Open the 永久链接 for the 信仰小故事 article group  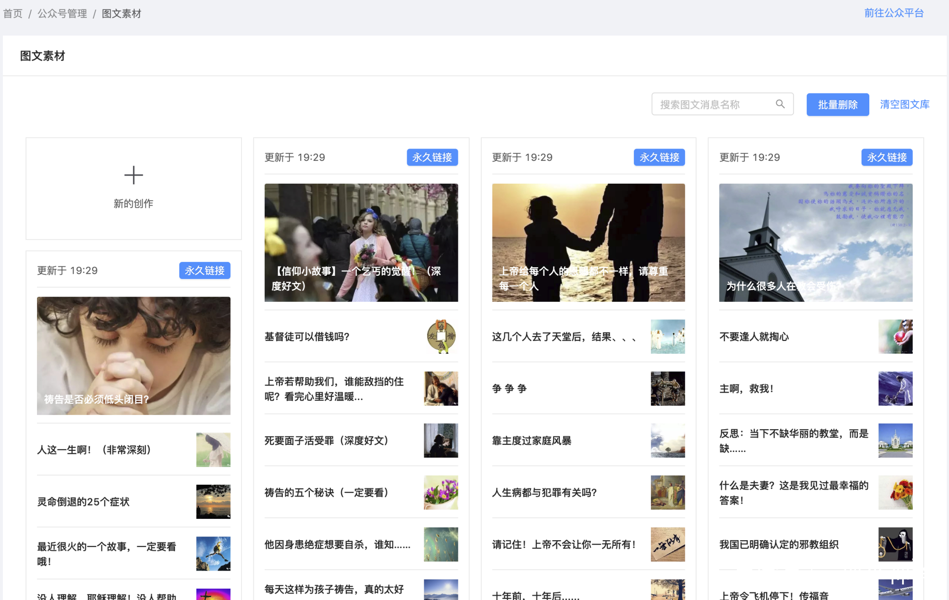(432, 157)
